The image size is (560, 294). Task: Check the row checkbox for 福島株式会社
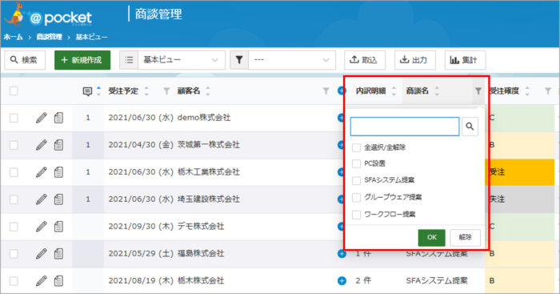tap(14, 254)
